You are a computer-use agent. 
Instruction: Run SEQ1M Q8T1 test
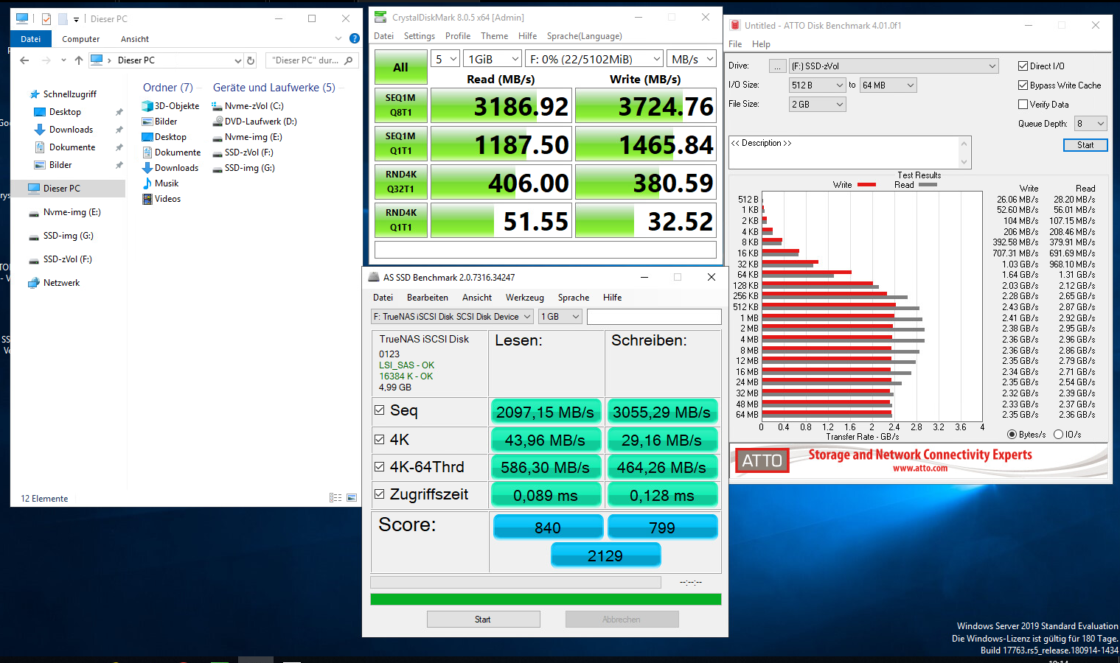[400, 105]
